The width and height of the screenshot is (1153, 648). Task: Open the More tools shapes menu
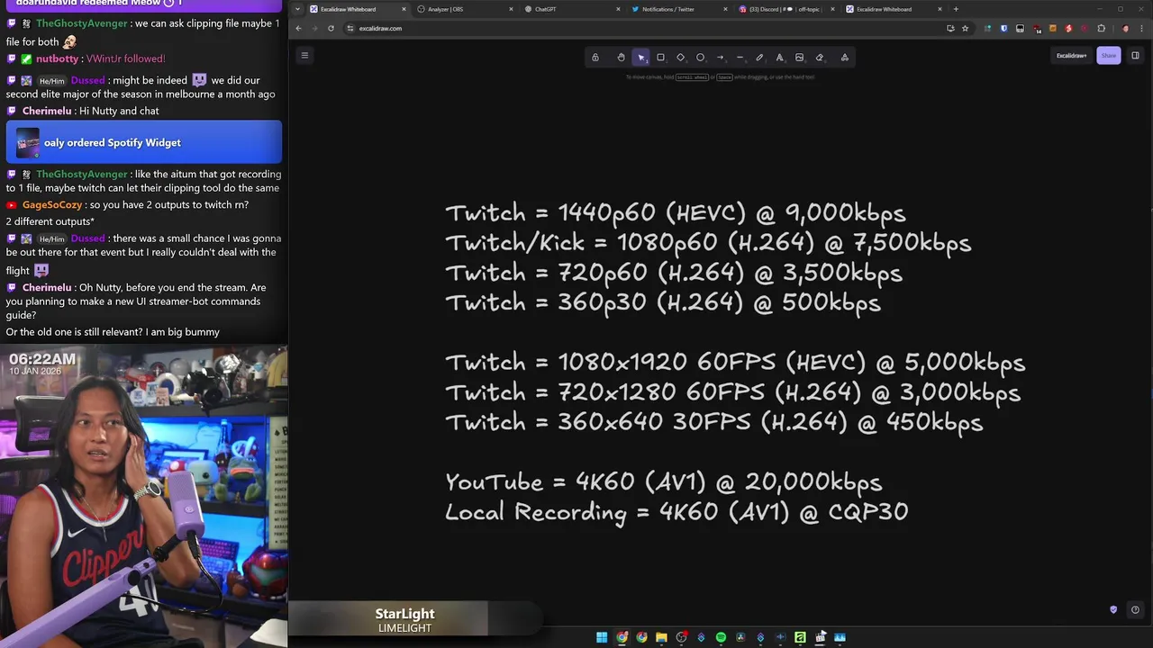point(844,58)
